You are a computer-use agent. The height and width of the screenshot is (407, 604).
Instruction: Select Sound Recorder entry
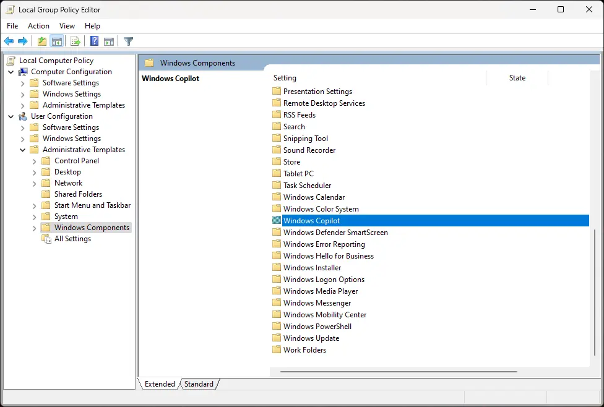click(309, 150)
